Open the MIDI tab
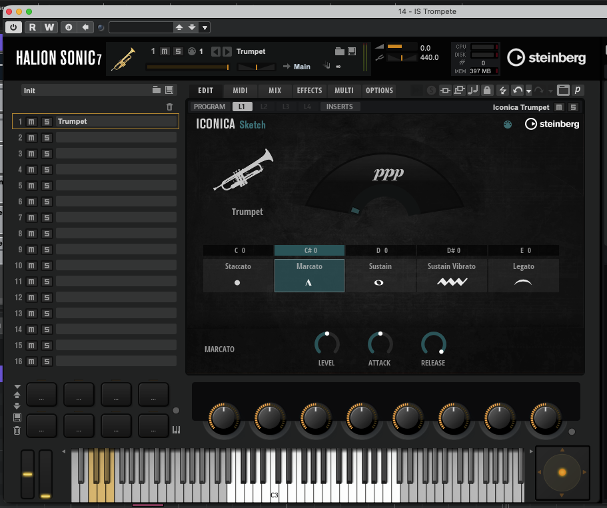The height and width of the screenshot is (508, 607). pos(240,91)
